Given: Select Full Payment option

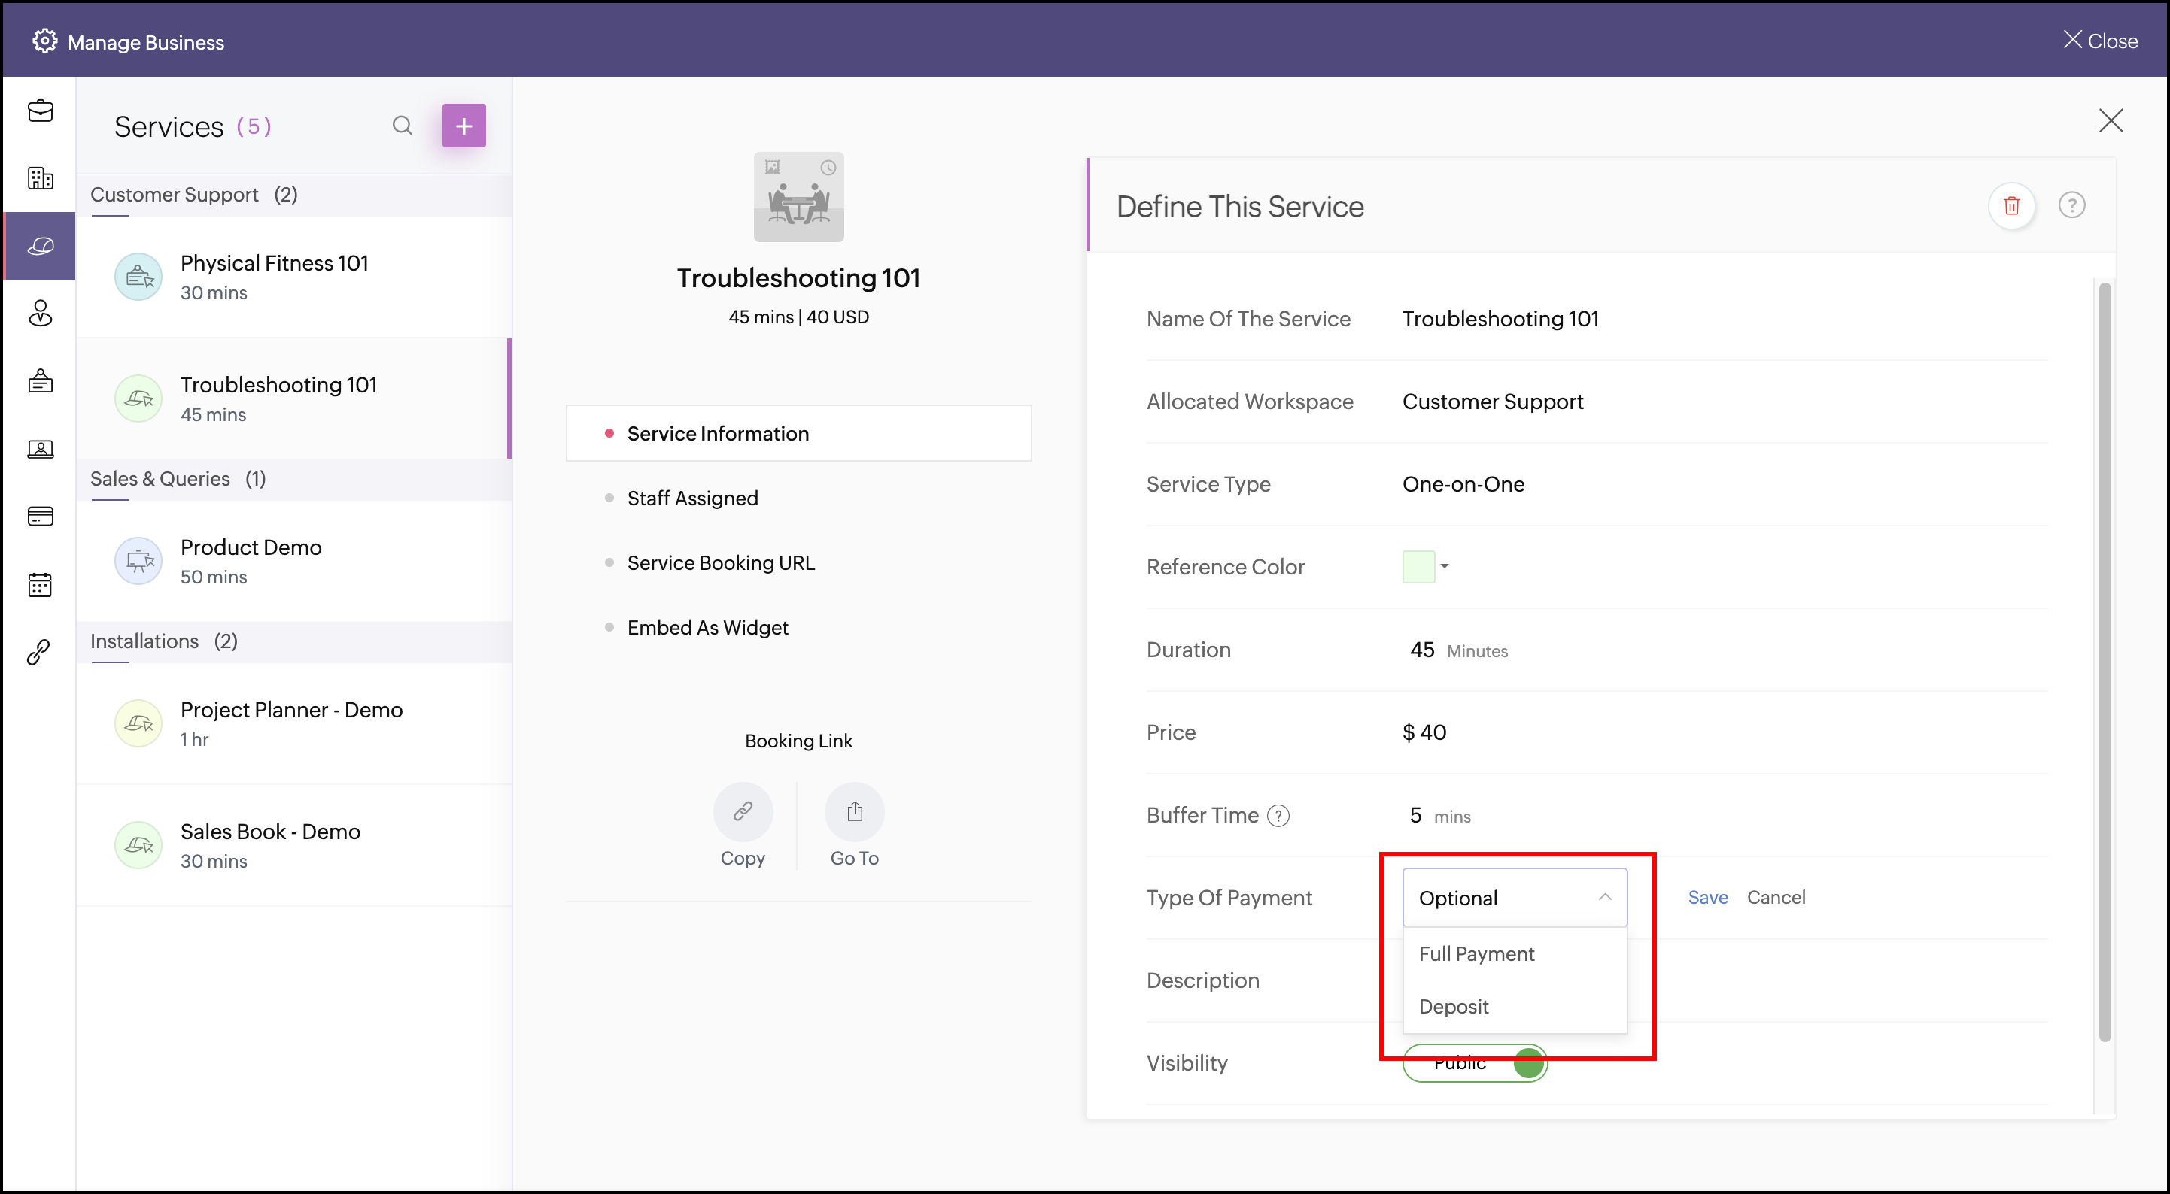Looking at the screenshot, I should tap(1476, 954).
